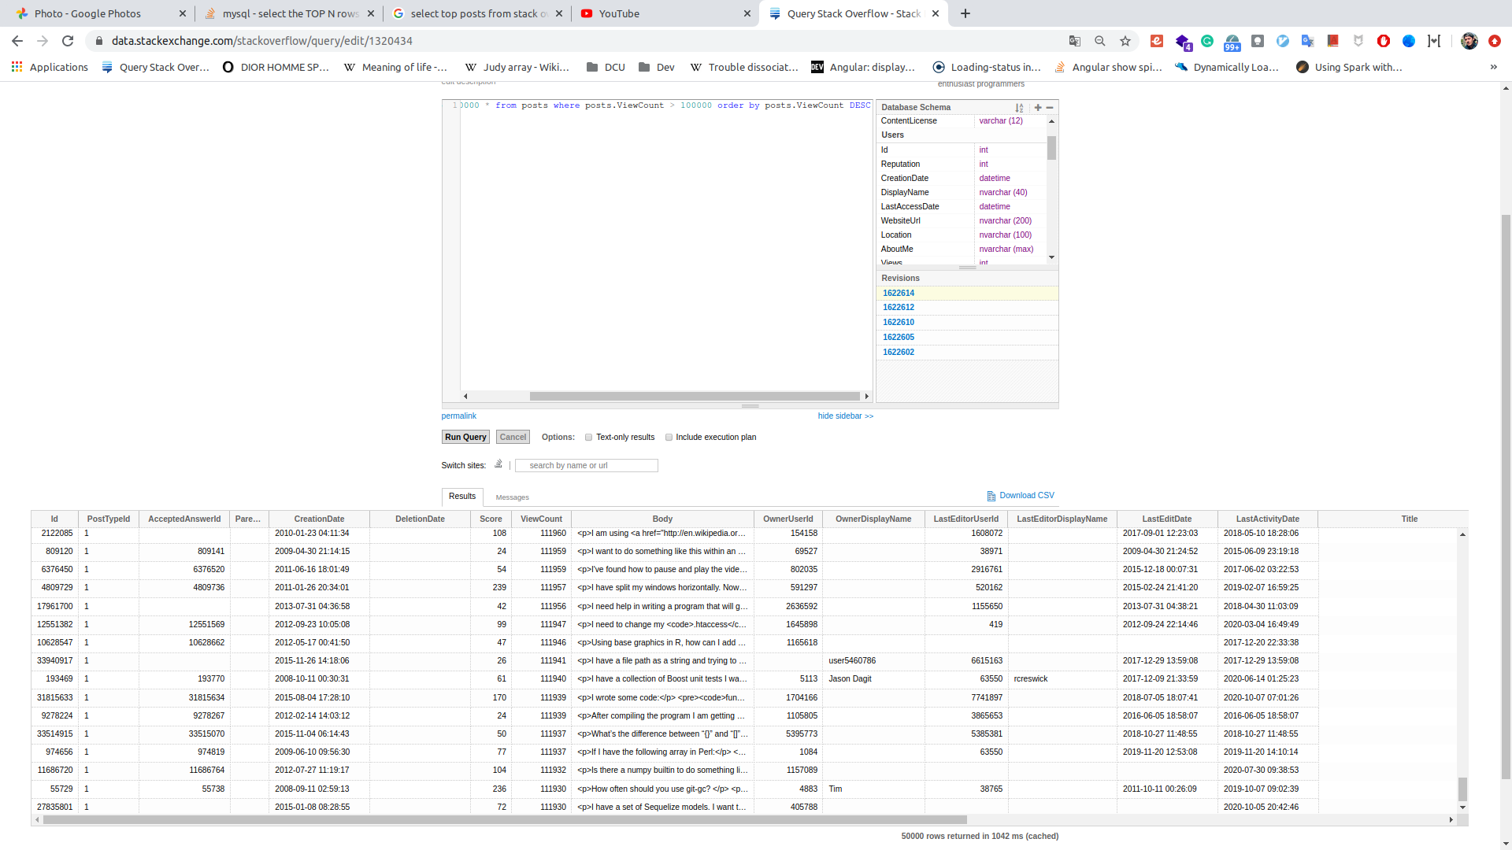This screenshot has width=1512, height=850.
Task: Expand all schema tables with the plus icon
Action: [1038, 108]
